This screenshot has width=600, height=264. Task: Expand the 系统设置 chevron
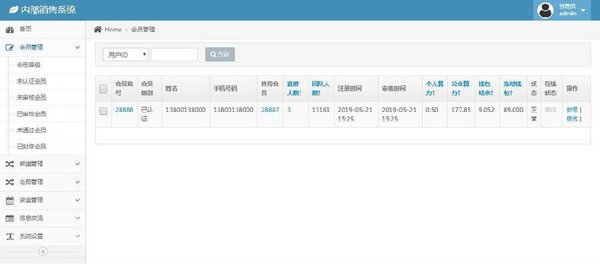click(x=78, y=237)
